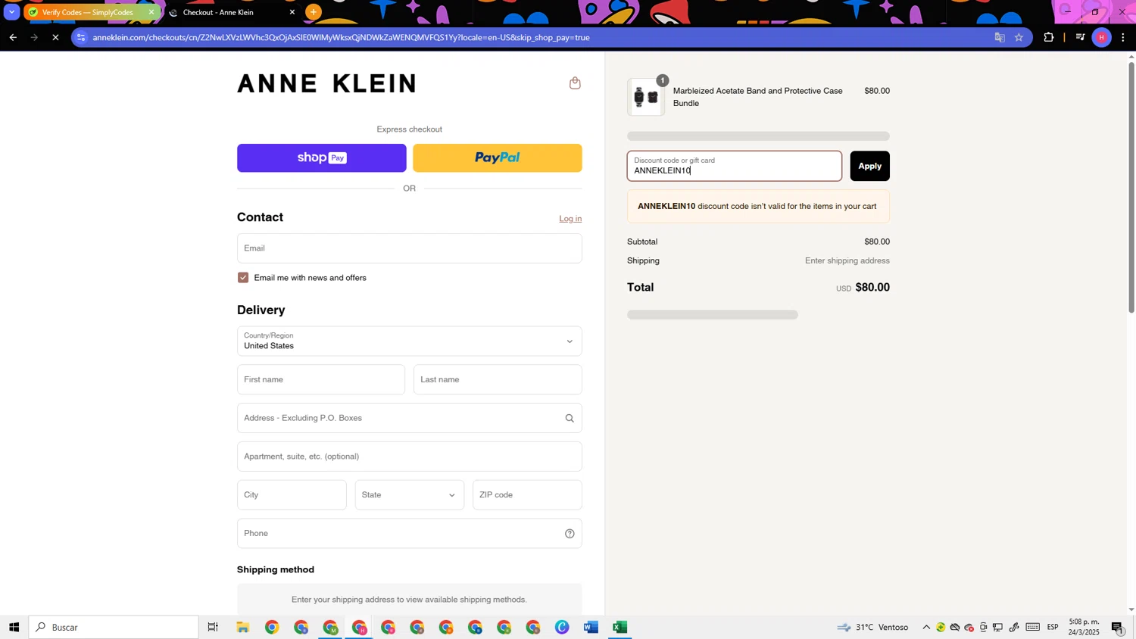Bookmark this page with star icon
1136x639 pixels.
click(x=1019, y=37)
